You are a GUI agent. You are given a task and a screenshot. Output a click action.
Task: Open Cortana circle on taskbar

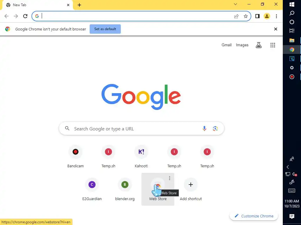coord(292,22)
